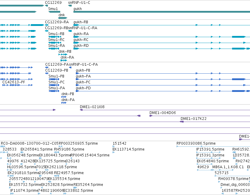Open the gukh-PB protein label
This screenshot has width=250, height=195.
click(83, 70)
